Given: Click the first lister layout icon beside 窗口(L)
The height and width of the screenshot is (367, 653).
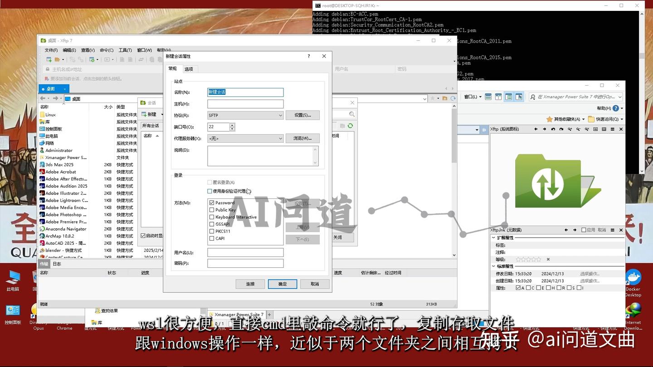Looking at the screenshot, I should coord(488,97).
